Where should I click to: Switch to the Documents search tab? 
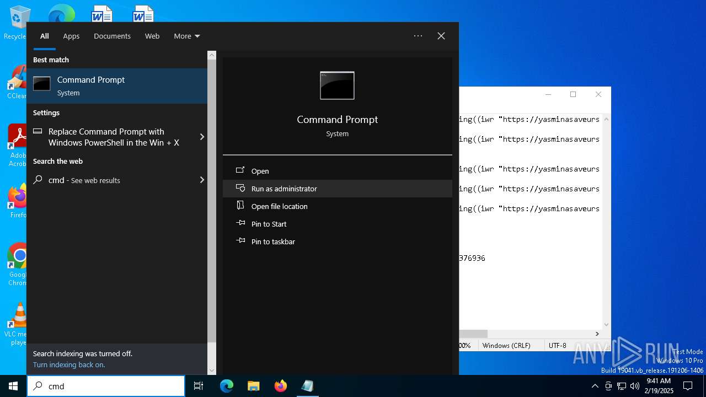[112, 36]
